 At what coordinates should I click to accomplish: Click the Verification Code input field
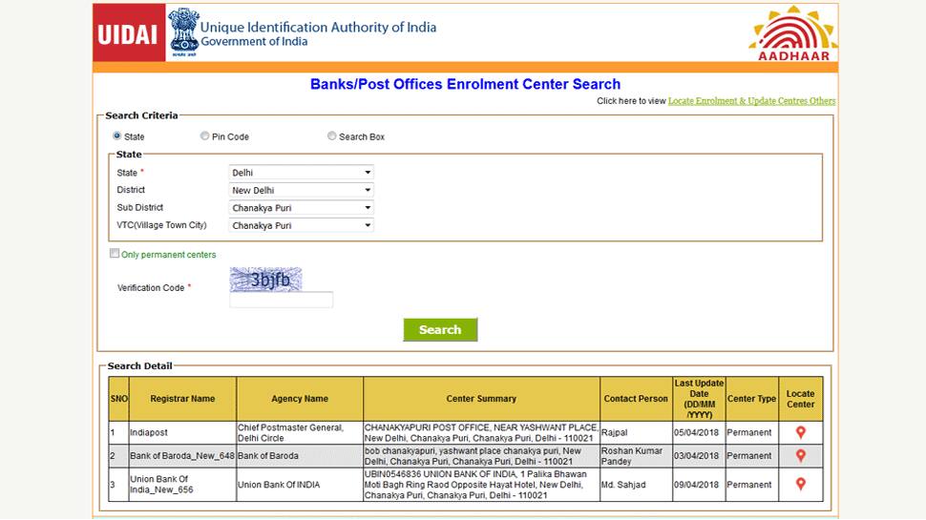point(281,300)
